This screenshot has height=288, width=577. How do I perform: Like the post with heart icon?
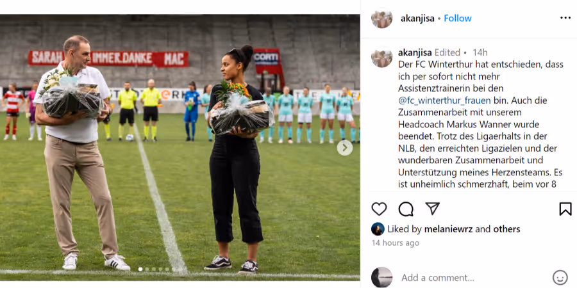pos(379,209)
